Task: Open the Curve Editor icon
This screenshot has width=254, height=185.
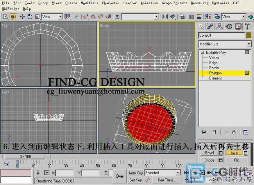Action: (x=191, y=16)
